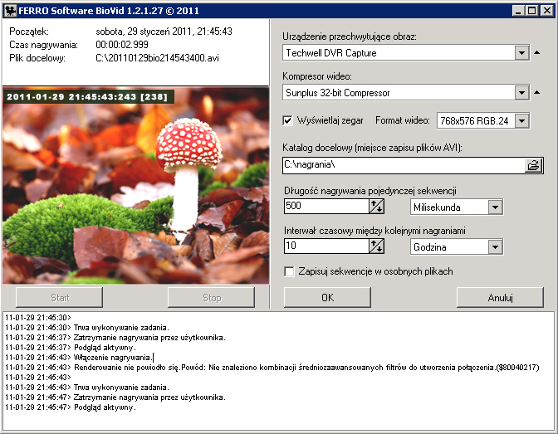Click the last Podgląd aktywny line at 21:45:47

(71, 407)
